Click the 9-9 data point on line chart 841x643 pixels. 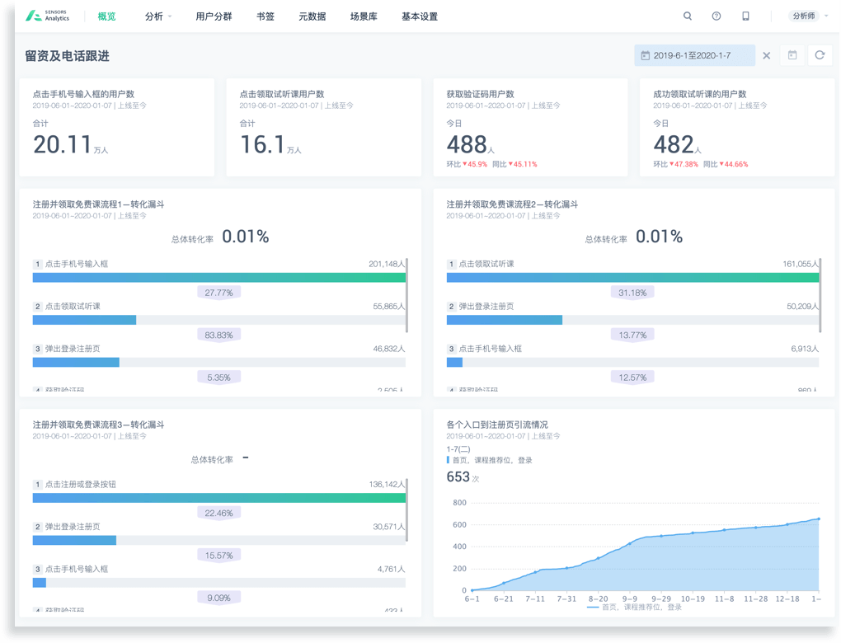click(631, 543)
